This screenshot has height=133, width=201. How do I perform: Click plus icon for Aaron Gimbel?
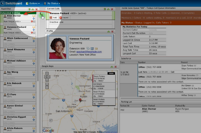tap(34, 109)
